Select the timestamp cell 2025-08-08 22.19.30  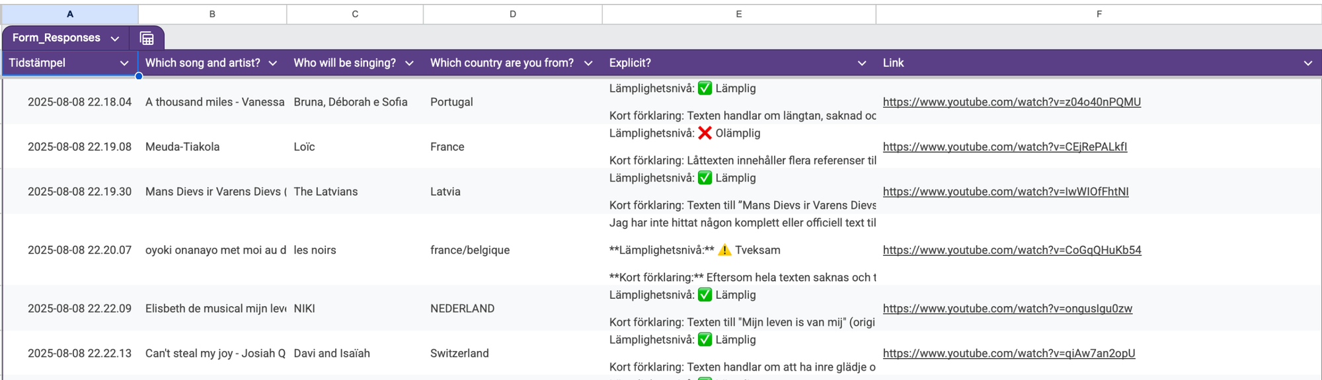[71, 192]
